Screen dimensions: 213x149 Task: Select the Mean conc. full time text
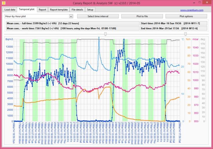pyautogui.click(x=73, y=23)
